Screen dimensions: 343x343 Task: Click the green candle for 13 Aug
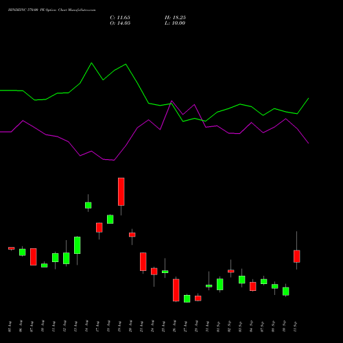tap(78, 245)
